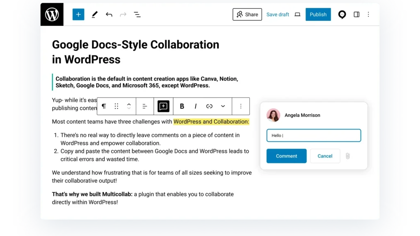420x236 pixels.
Task: Click the WordPress logo icon
Action: click(52, 14)
